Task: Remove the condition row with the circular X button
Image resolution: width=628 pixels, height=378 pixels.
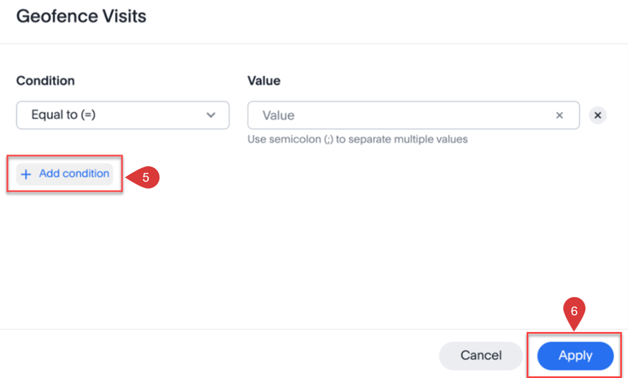Action: coord(598,115)
